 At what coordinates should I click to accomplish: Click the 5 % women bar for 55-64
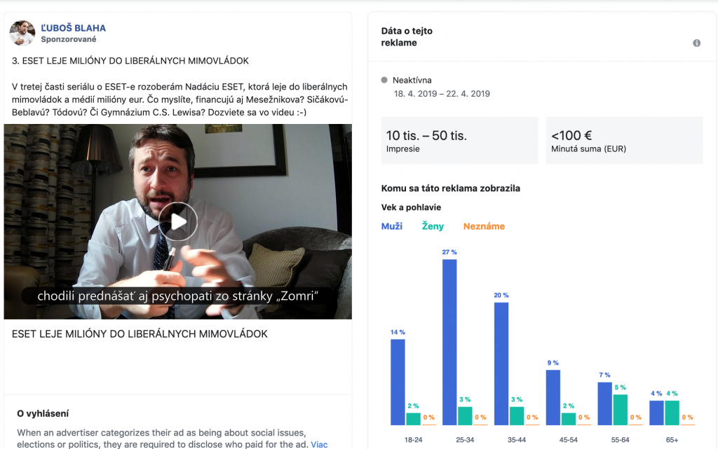[620, 410]
